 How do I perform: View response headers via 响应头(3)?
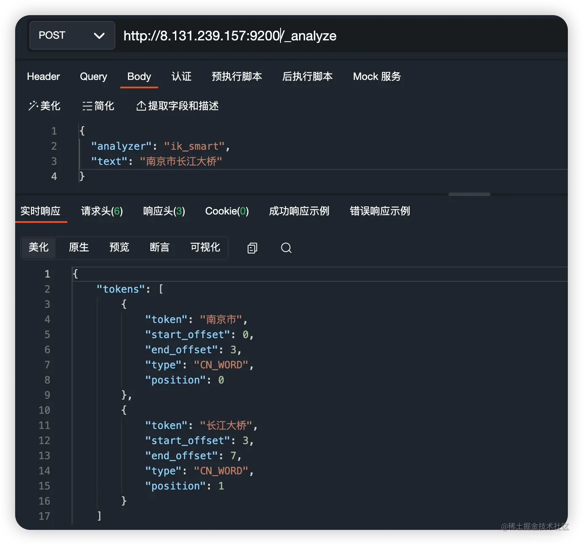164,211
